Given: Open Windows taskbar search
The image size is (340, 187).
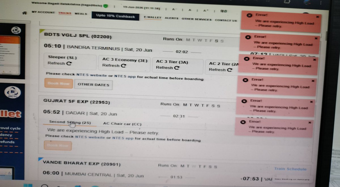Looking at the screenshot, I should pos(45,186).
